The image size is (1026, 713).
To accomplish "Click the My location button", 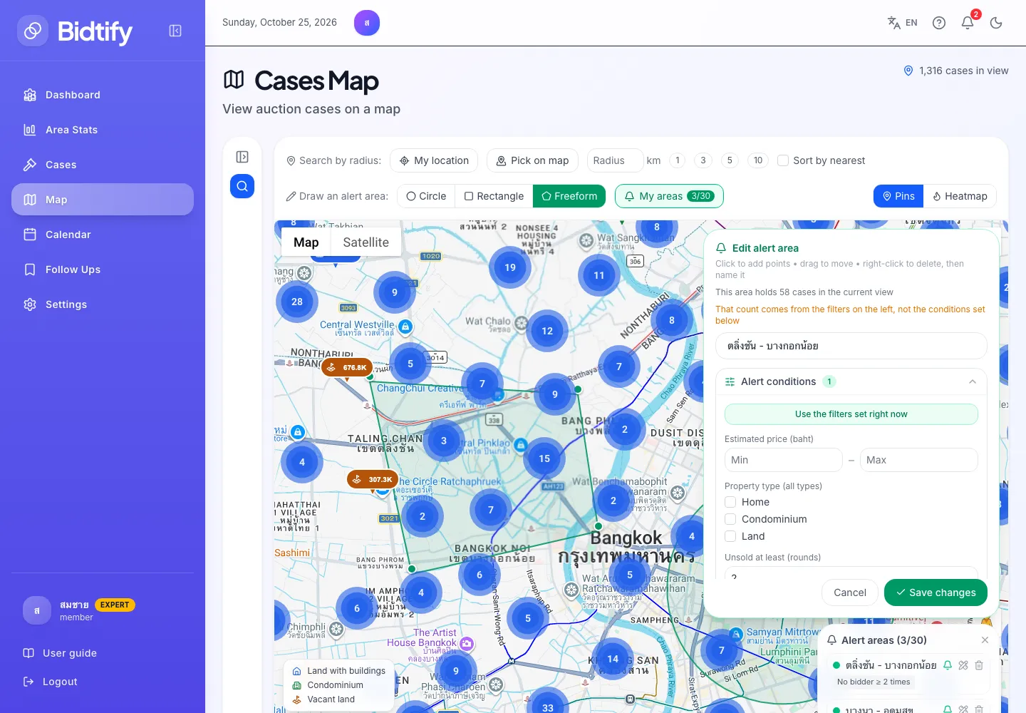I will point(434,160).
